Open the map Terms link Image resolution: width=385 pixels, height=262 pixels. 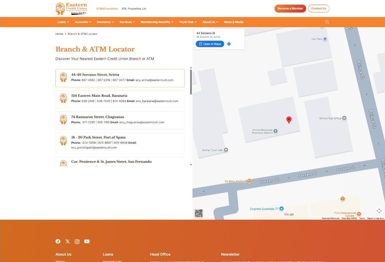click(x=362, y=218)
